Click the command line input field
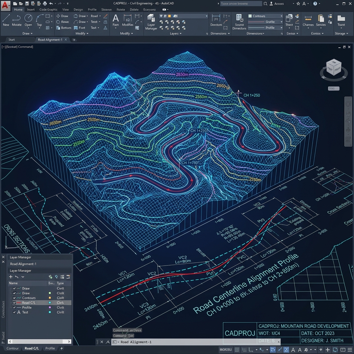The height and width of the screenshot is (354, 354). coord(196,342)
